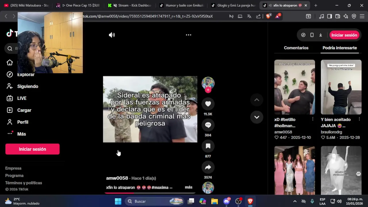This screenshot has height=207, width=368.
Task: Follow the creator via the plus badge
Action: 208,90
